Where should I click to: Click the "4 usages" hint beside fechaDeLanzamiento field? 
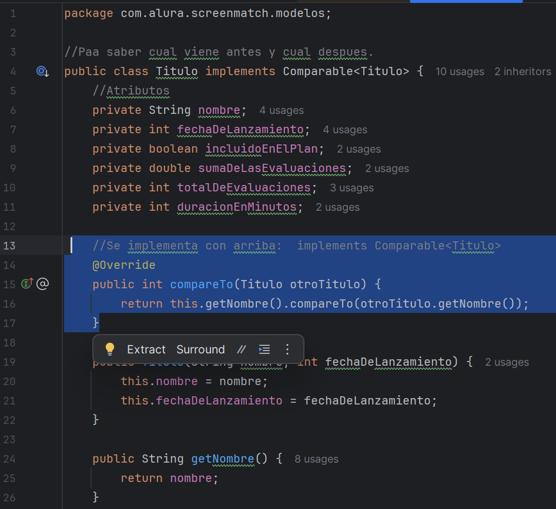point(345,130)
